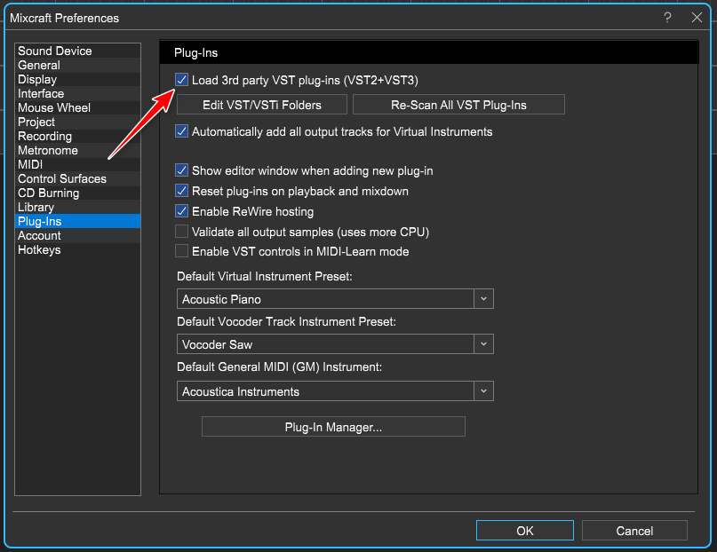Screen dimensions: 717x552
Task: Open Account preferences
Action: tap(77, 235)
